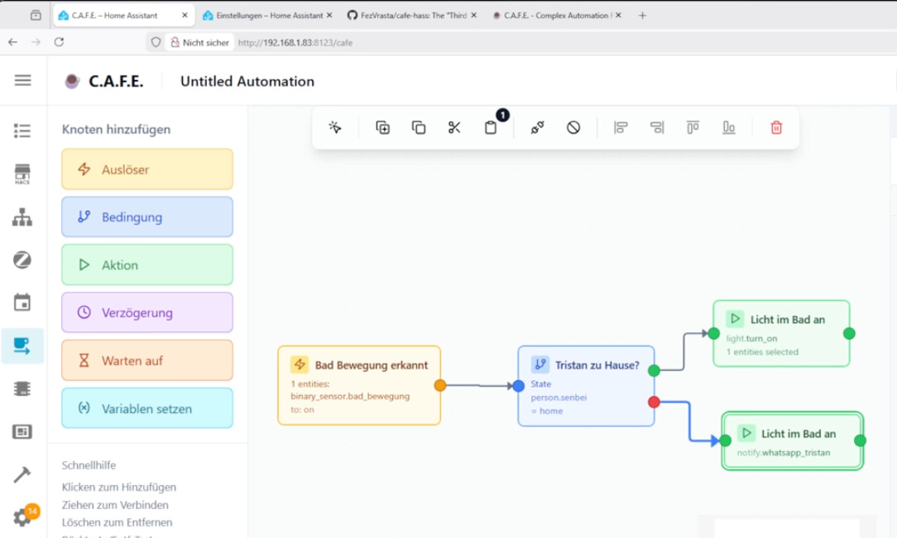Screen dimensions: 897x538
Task: Click the red trash delete icon
Action: tap(776, 127)
